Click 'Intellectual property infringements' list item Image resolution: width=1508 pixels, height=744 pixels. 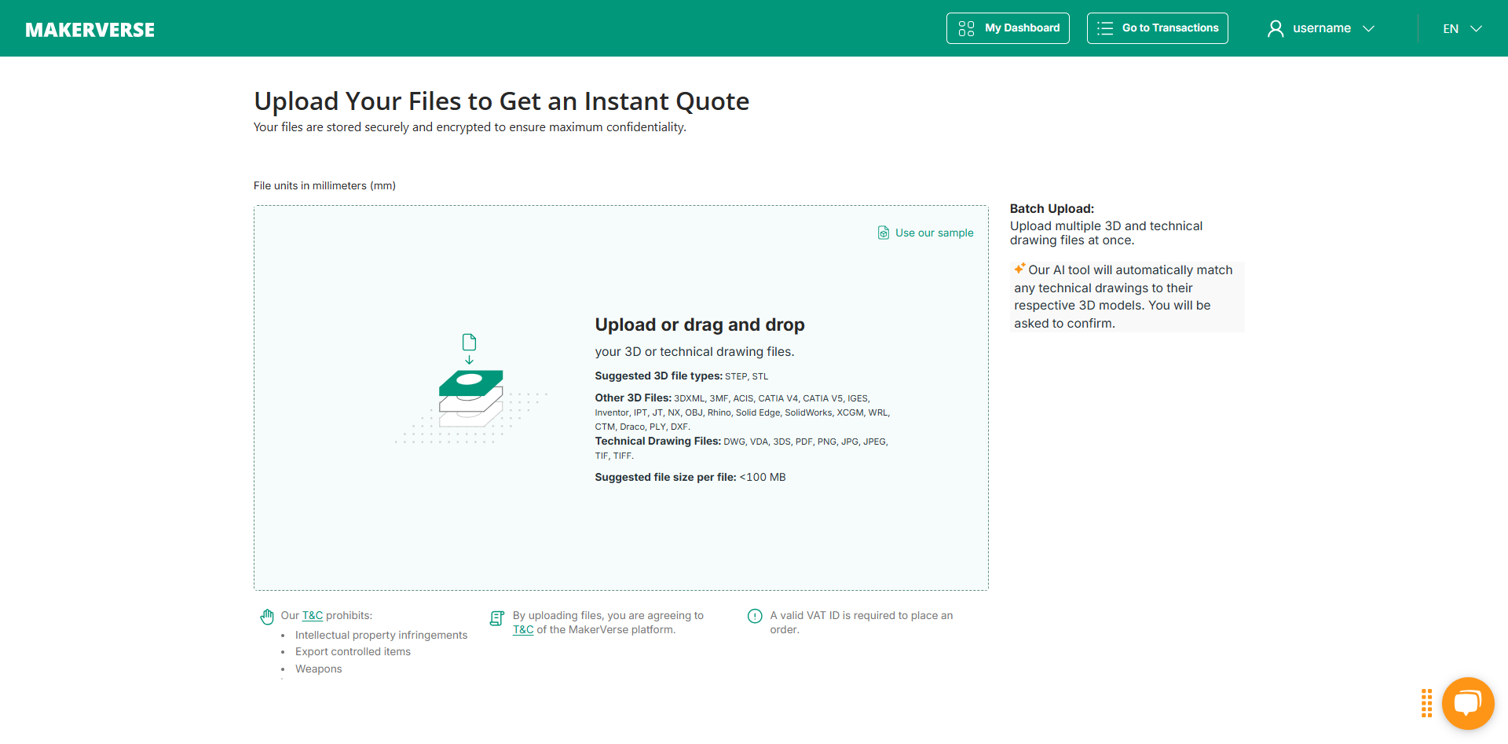point(381,636)
